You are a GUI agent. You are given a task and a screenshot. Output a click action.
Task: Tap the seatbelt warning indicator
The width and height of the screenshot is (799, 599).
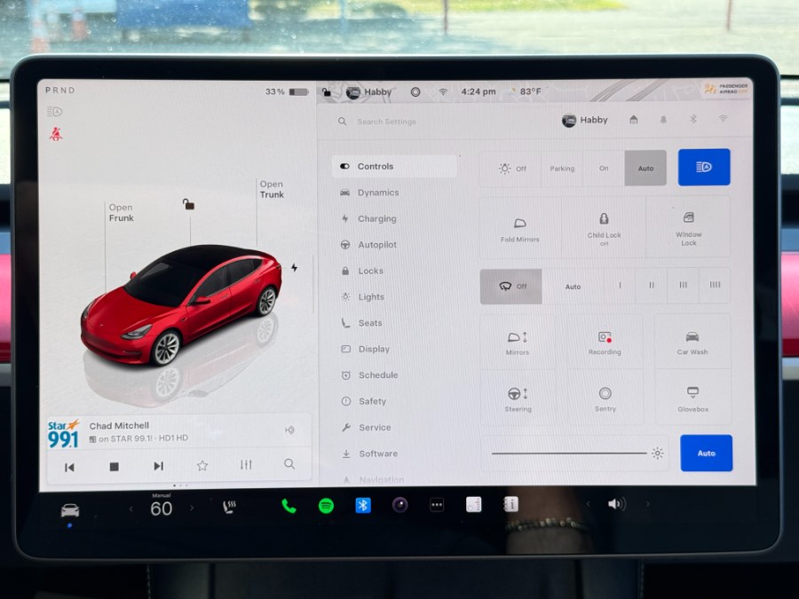pyautogui.click(x=56, y=134)
